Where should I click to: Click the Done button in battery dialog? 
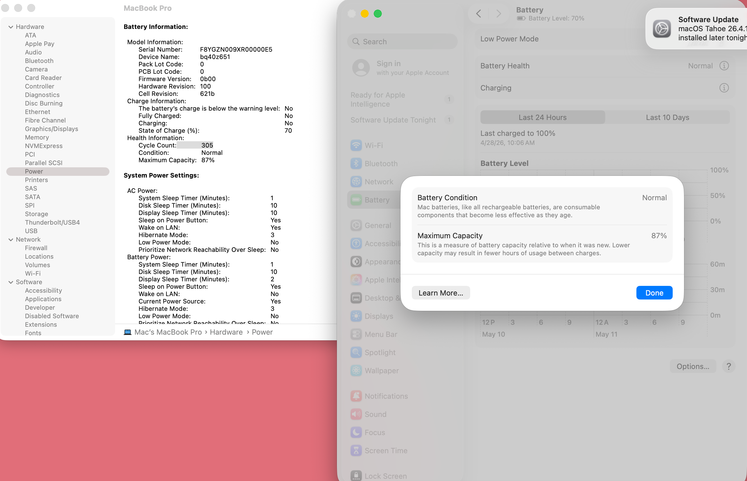654,293
